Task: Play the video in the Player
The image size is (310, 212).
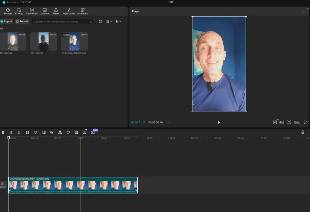Action: click(219, 122)
